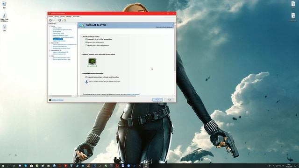
Task: Click the Back arrow in NVIDIA toolbar
Action: (50, 20)
